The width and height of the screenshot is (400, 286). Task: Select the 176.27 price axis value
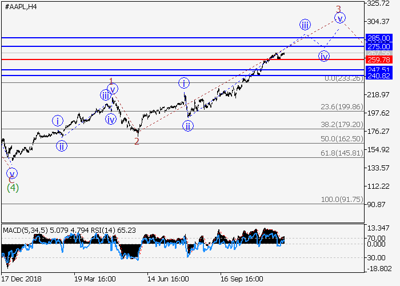tap(378, 131)
